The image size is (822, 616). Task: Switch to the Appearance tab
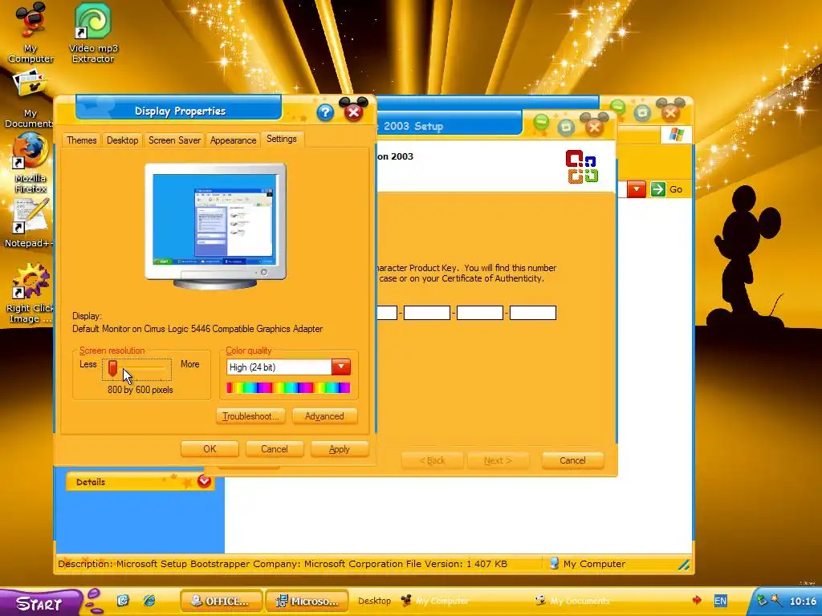click(x=234, y=140)
